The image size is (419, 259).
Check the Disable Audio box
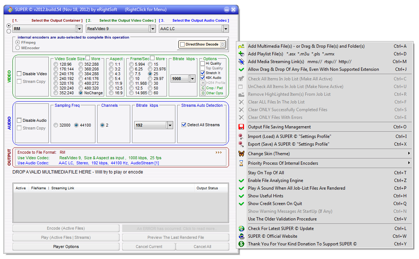click(19, 121)
